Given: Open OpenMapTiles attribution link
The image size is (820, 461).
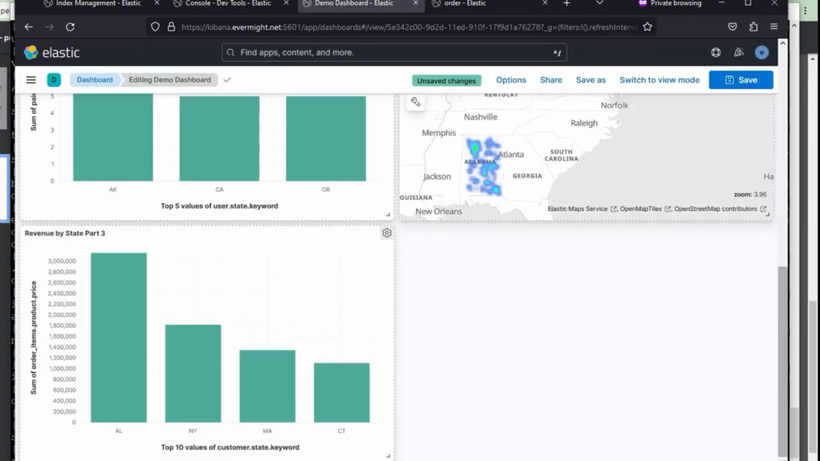Looking at the screenshot, I should [645, 209].
